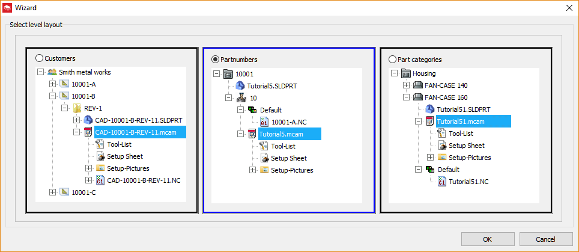This screenshot has width=579, height=252.
Task: Click the FAN-CASE 140 icon
Action: pos(417,85)
